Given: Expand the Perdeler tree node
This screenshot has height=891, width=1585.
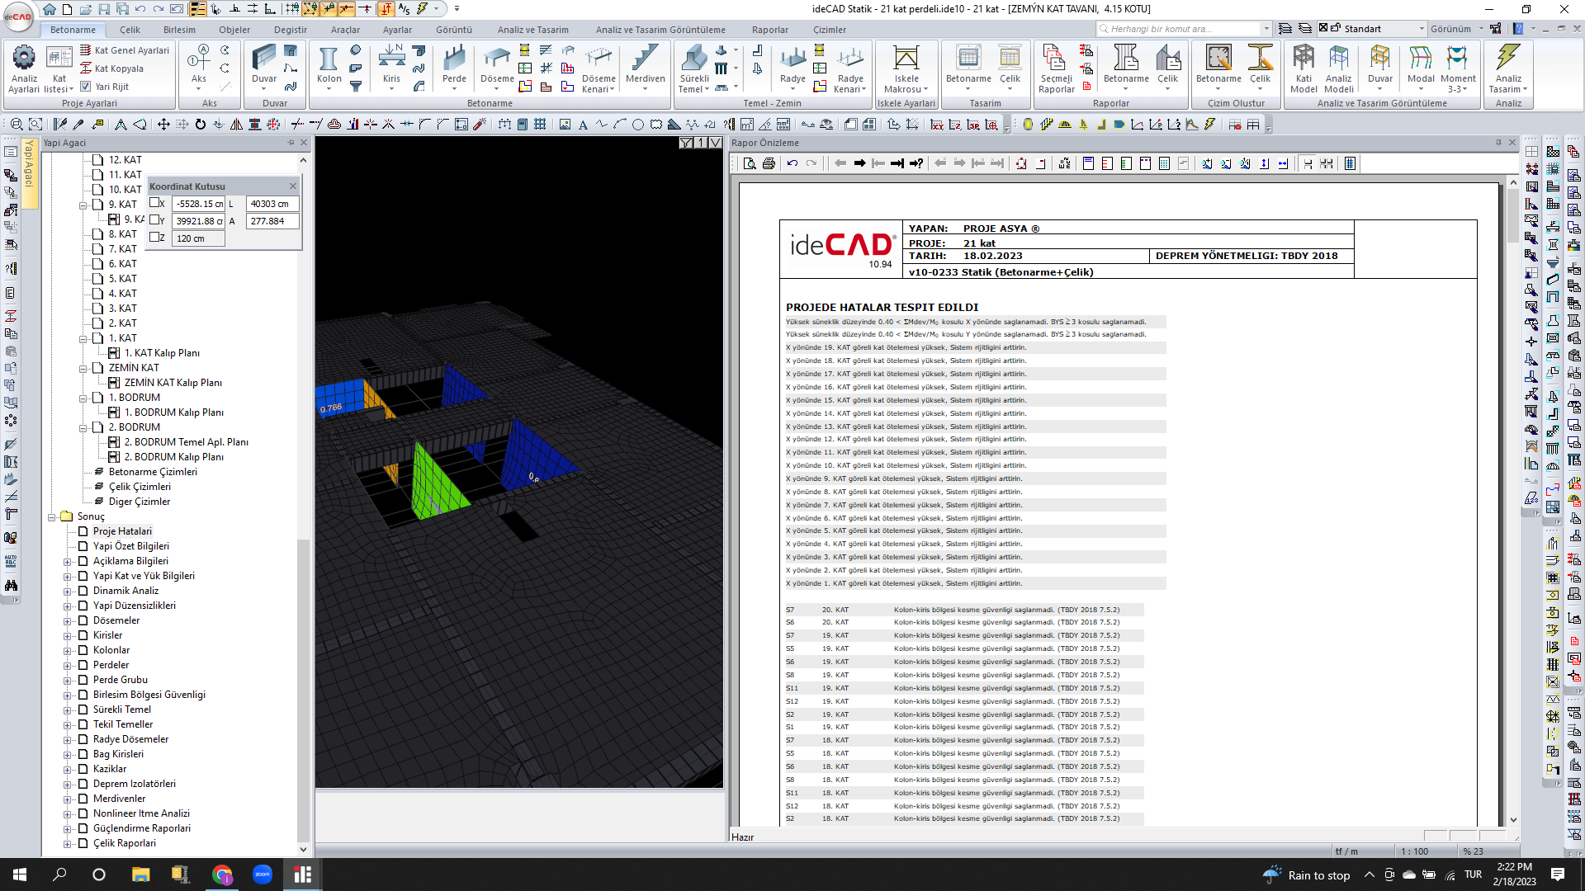Looking at the screenshot, I should pyautogui.click(x=67, y=666).
